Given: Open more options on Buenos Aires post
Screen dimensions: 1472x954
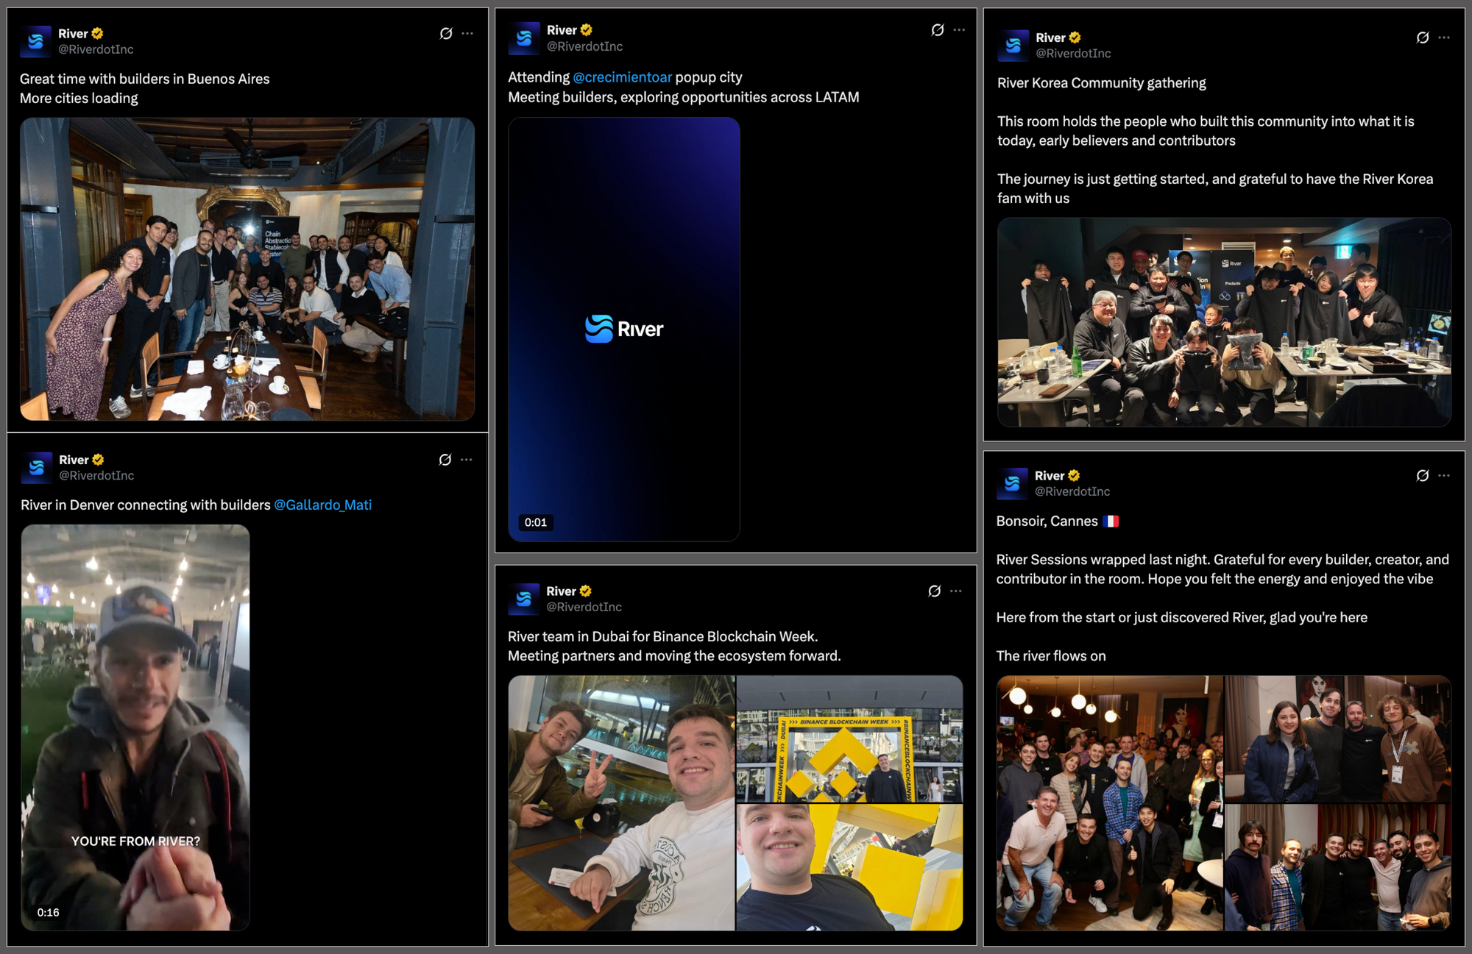Looking at the screenshot, I should pyautogui.click(x=467, y=34).
